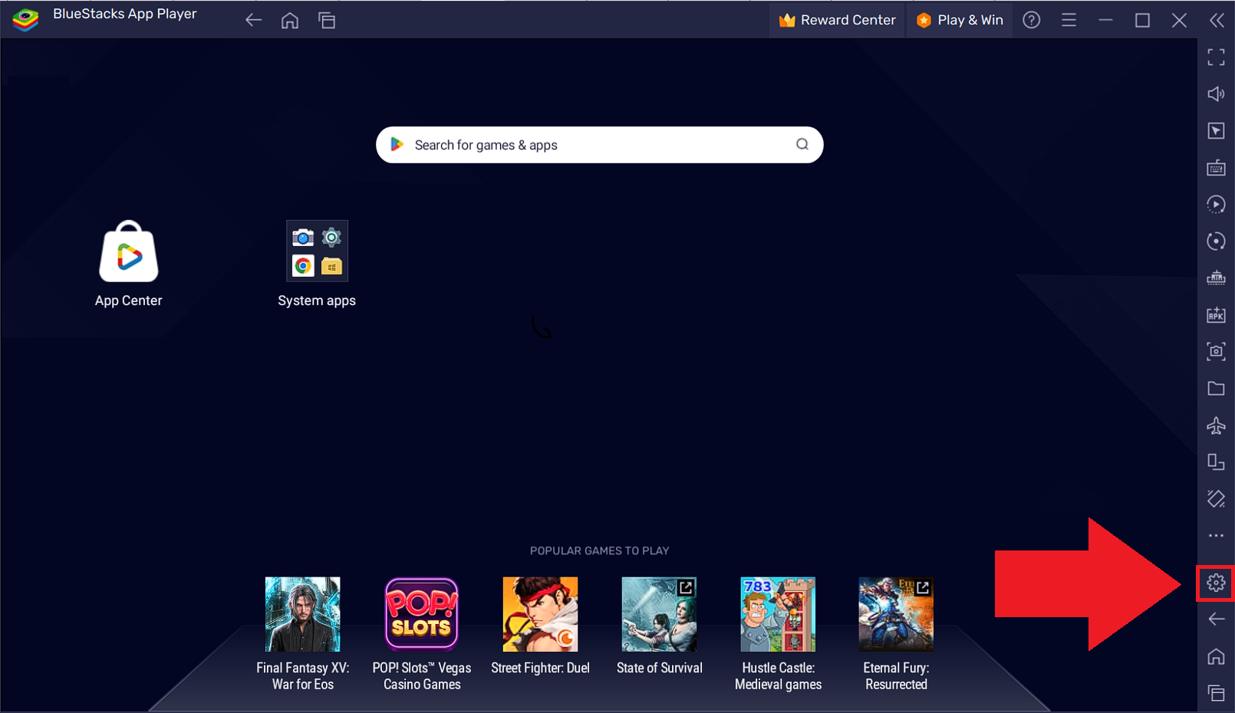Viewport: 1235px width, 713px height.
Task: Open BlueStacks settings from the sidebar
Action: tap(1216, 583)
